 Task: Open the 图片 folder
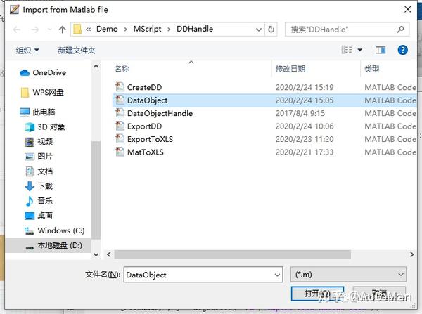(39, 157)
